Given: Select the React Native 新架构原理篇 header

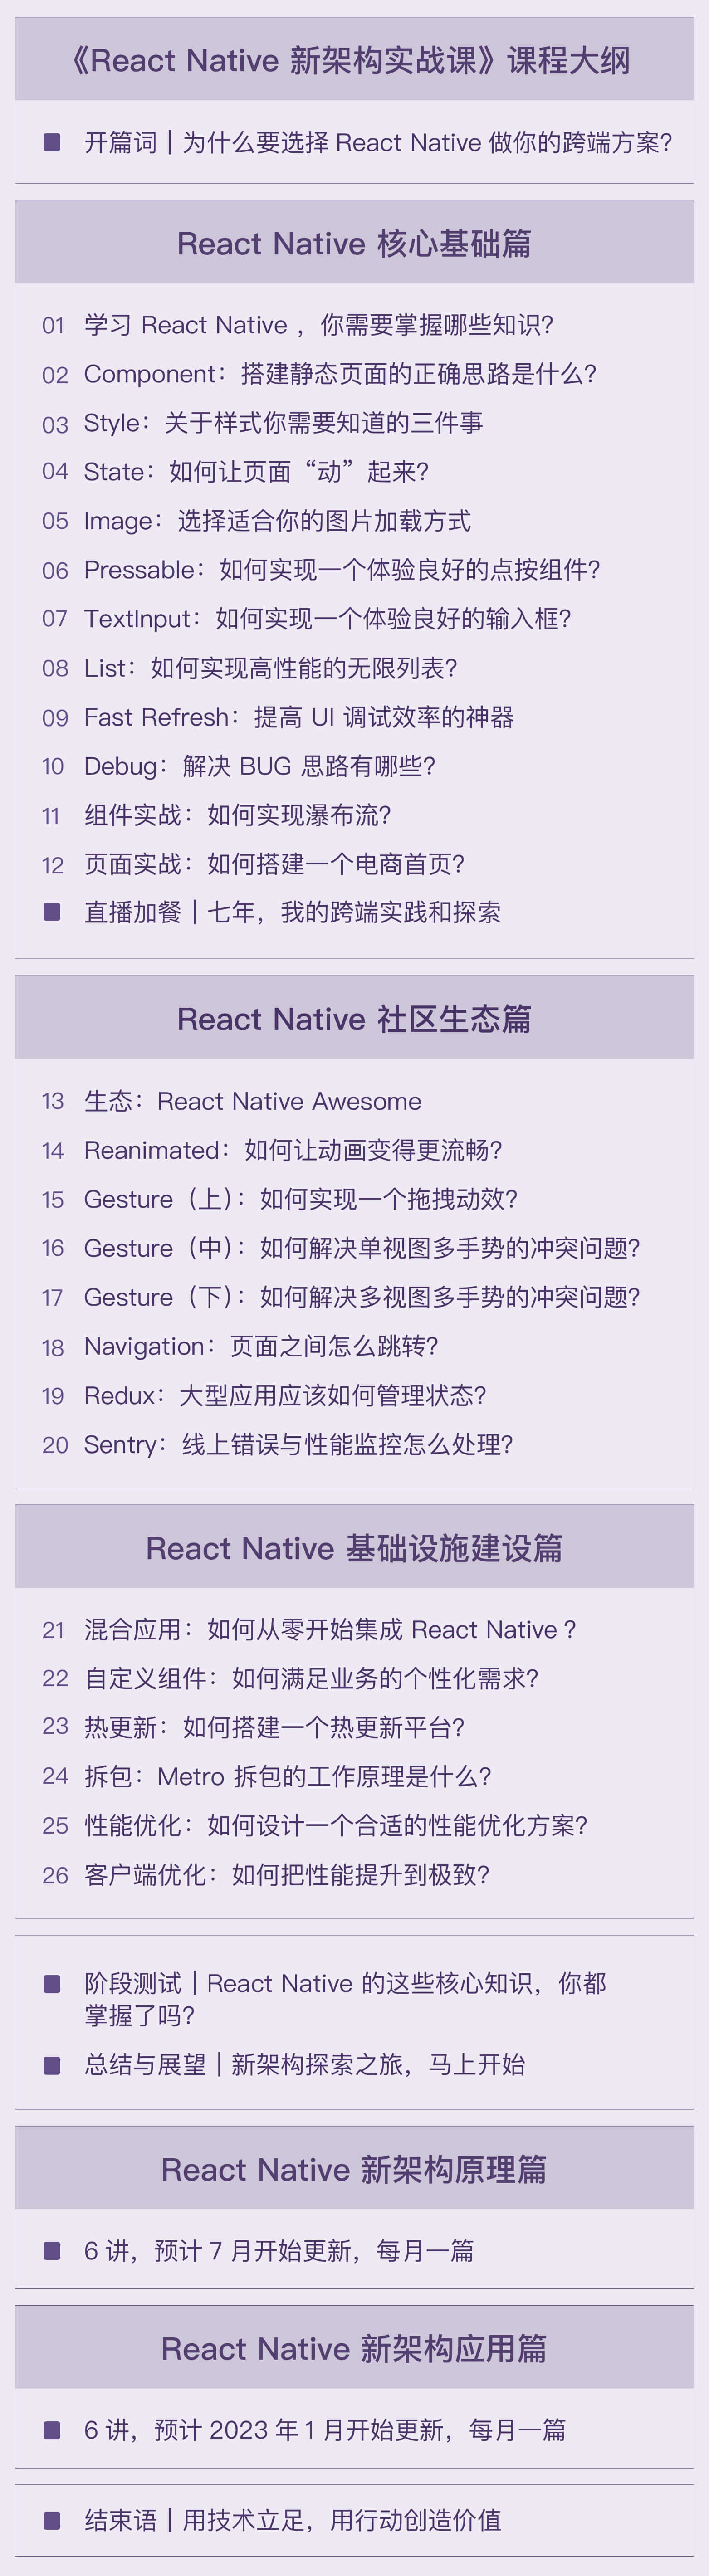Looking at the screenshot, I should pos(354,2169).
